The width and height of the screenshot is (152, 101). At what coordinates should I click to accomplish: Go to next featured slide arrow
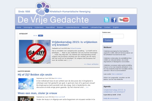(36, 36)
